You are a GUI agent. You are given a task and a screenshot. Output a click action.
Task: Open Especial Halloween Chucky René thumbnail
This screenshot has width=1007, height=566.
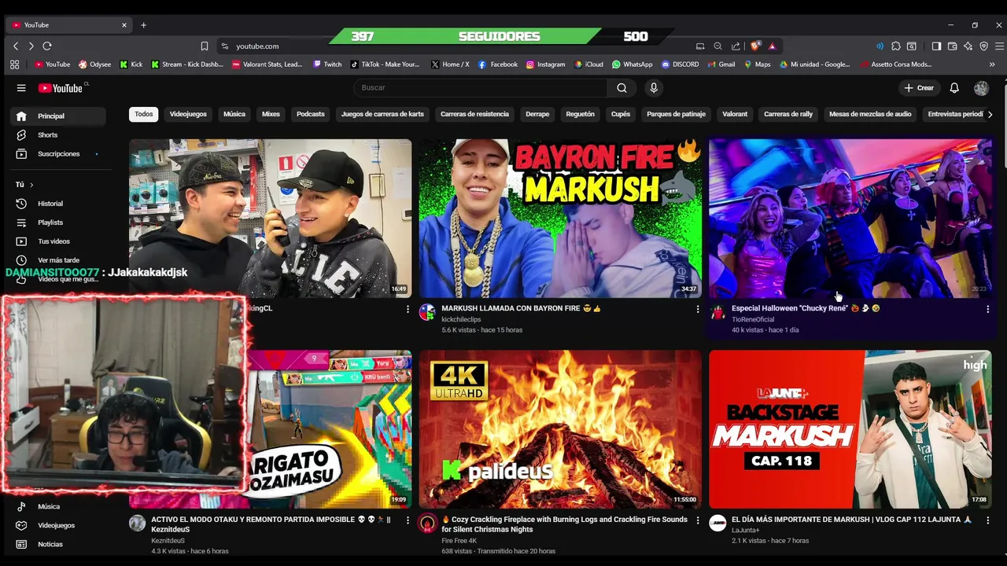850,219
